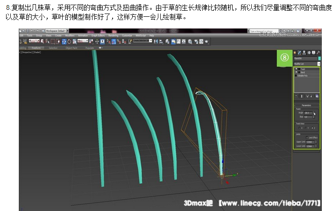Open the Rendered Frame Window icon
This screenshot has height=211, width=334.
(201, 41)
